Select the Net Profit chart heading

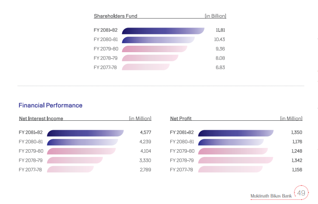pos(181,118)
